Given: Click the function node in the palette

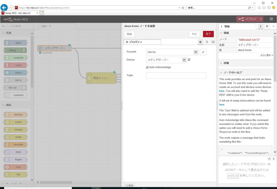Looking at the screenshot, I should pyautogui.click(x=15, y=115).
